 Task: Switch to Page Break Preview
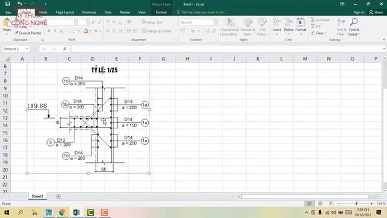(331, 203)
